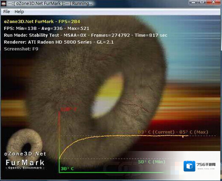The image size is (222, 181).
Task: Click the 'Run Mode: Stability Test' line
Action: (85, 35)
